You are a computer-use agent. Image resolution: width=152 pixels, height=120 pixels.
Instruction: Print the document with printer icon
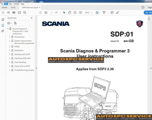14,13
